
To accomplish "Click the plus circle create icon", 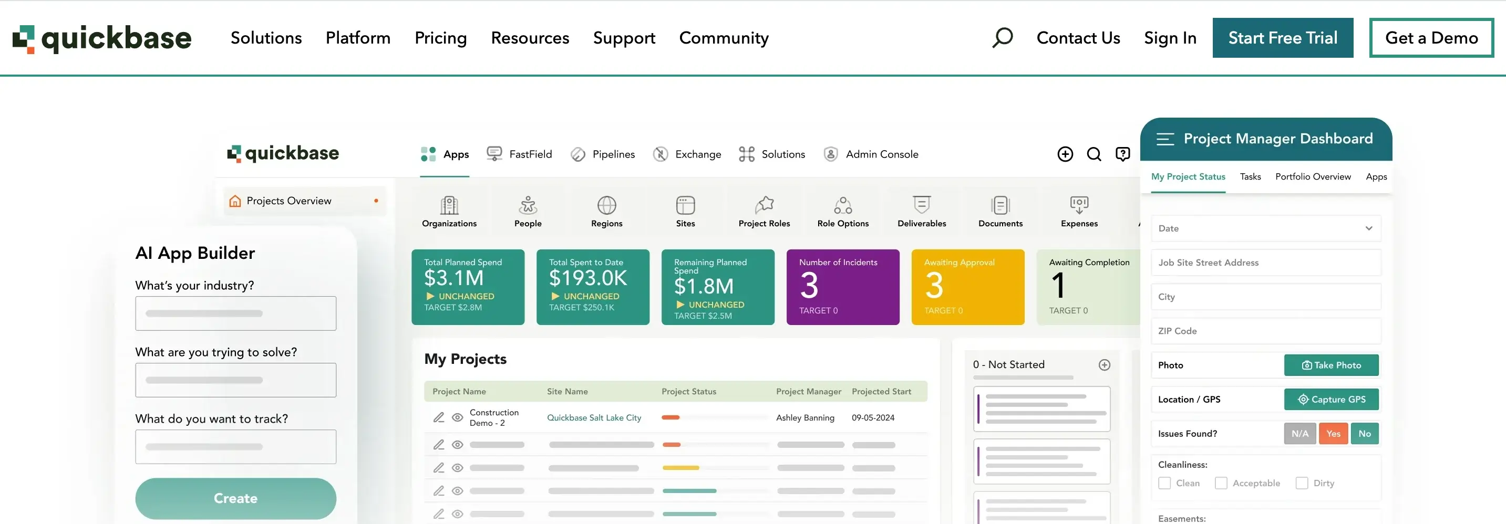I will coord(1065,154).
